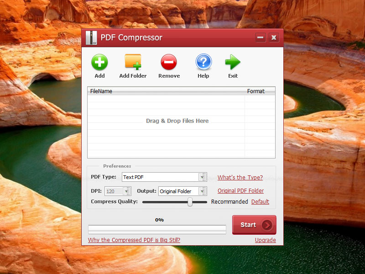Open the PDF Type dropdown
The image size is (365, 274).
[x=203, y=177]
